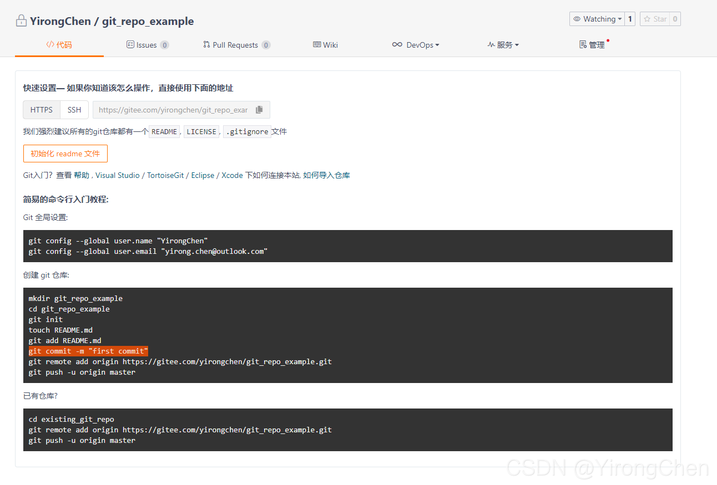The width and height of the screenshot is (717, 485).
Task: Expand the Watching dropdown
Action: pyautogui.click(x=597, y=19)
